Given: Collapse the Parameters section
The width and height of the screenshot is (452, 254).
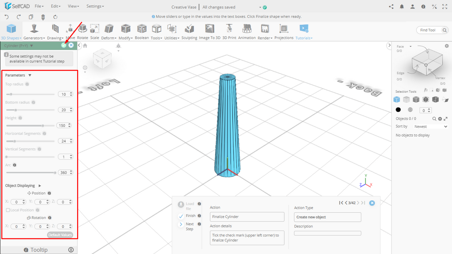Looking at the screenshot, I should coord(30,76).
